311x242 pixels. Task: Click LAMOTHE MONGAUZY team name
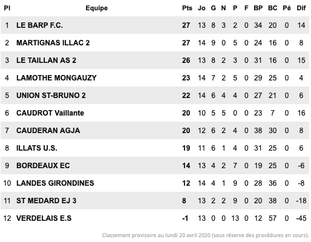point(56,78)
